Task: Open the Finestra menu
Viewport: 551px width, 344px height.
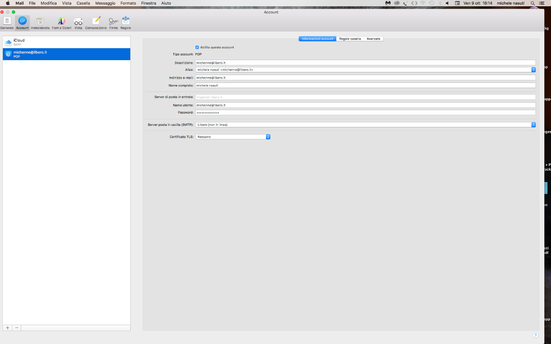Action: tap(149, 3)
